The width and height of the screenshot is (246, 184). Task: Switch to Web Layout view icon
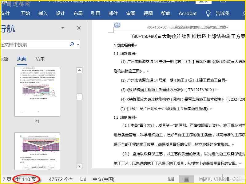point(201,179)
